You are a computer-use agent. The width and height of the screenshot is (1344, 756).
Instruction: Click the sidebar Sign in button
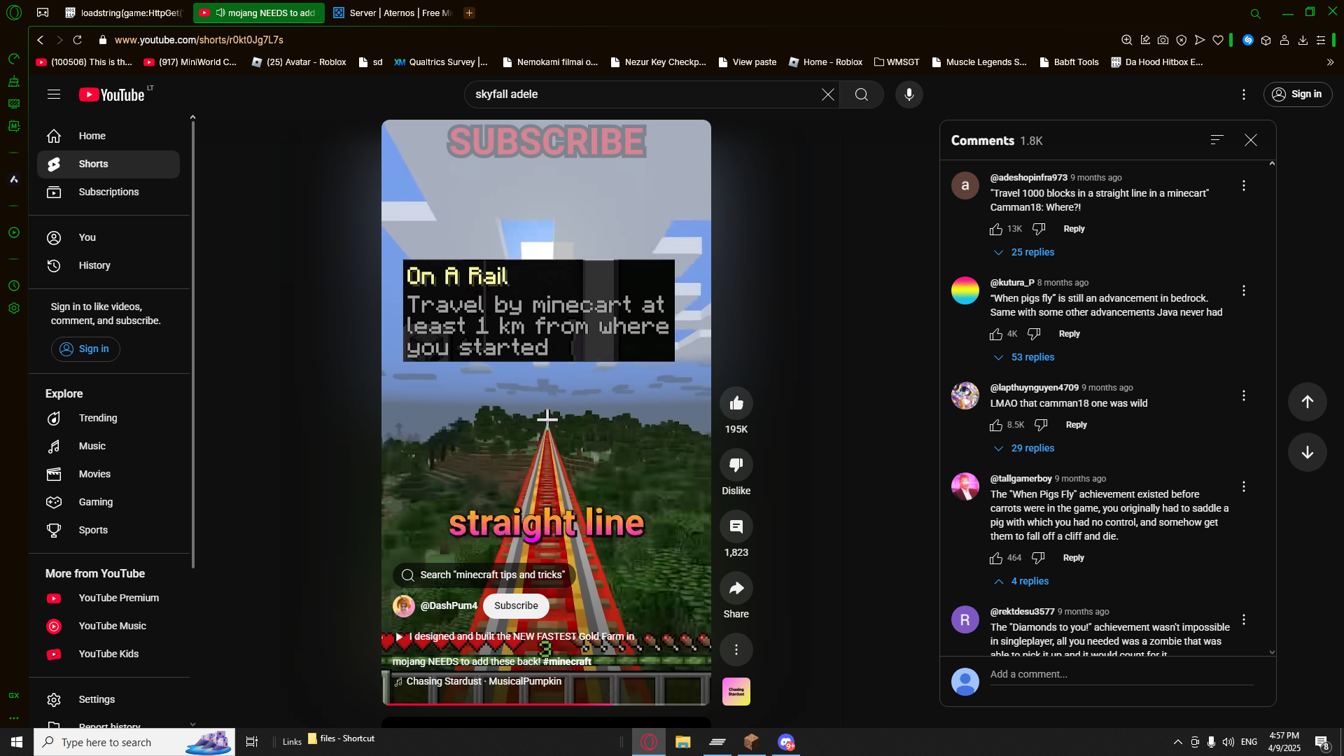pyautogui.click(x=85, y=349)
